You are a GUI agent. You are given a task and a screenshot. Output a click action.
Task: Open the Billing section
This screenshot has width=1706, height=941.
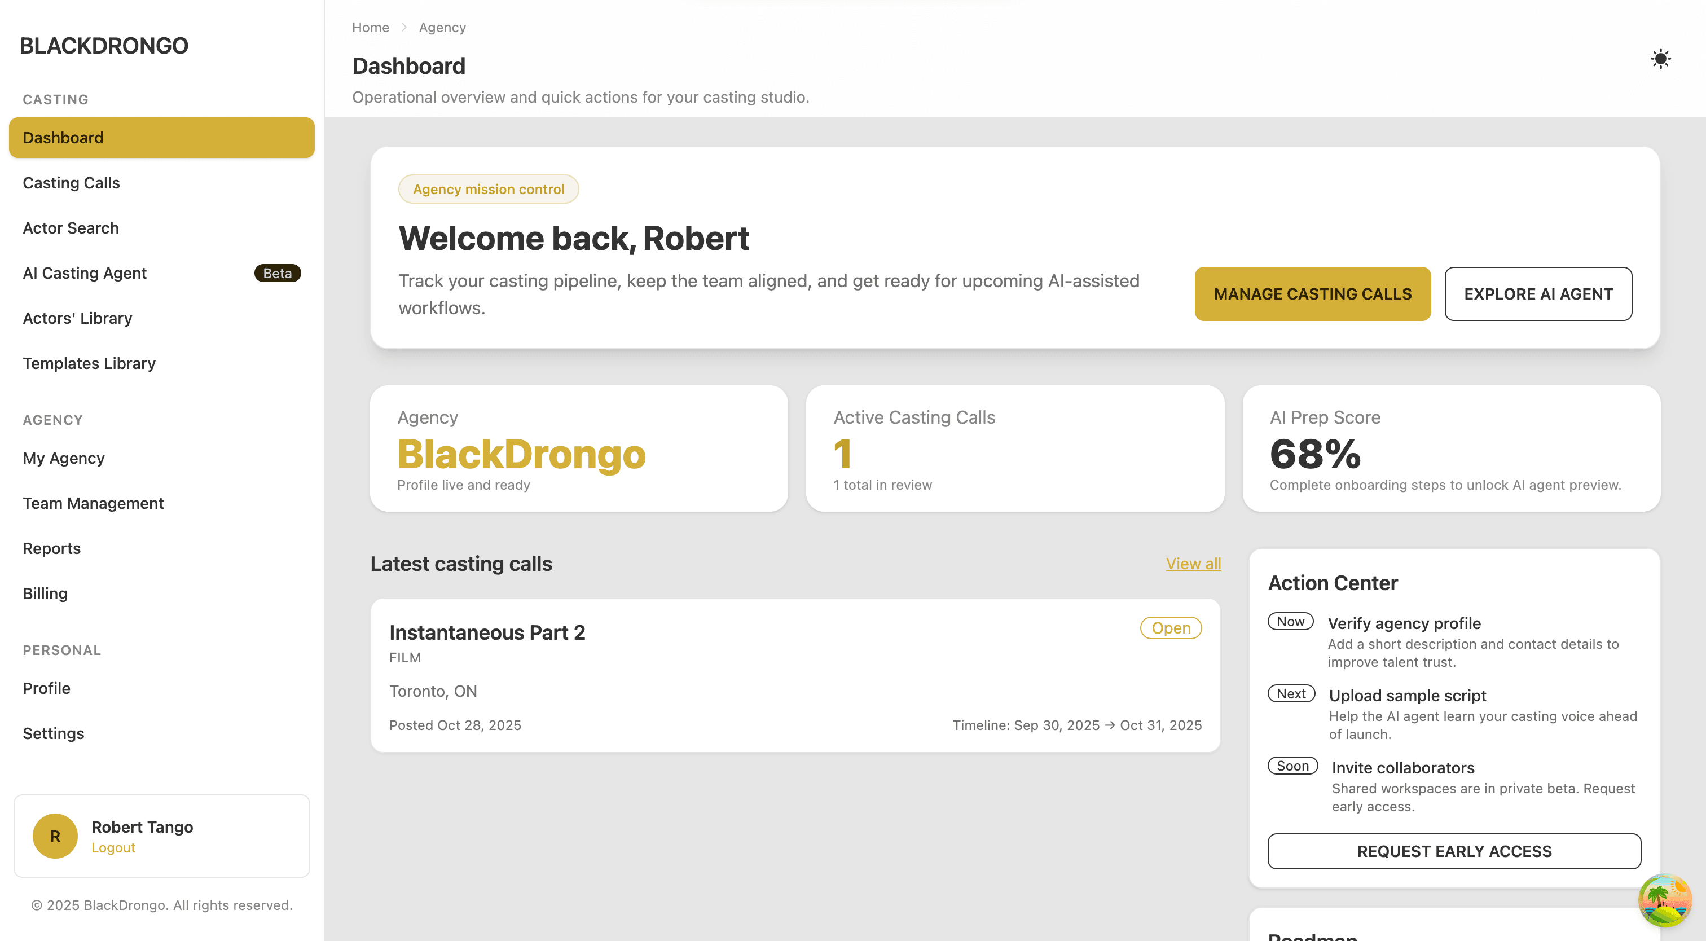click(45, 593)
